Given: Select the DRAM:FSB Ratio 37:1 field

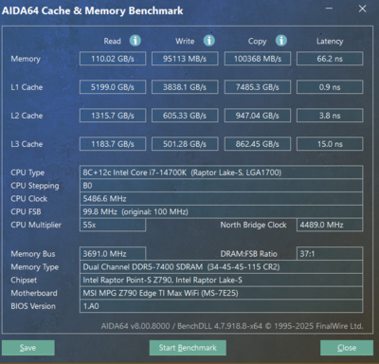Looking at the screenshot, I should point(330,254).
